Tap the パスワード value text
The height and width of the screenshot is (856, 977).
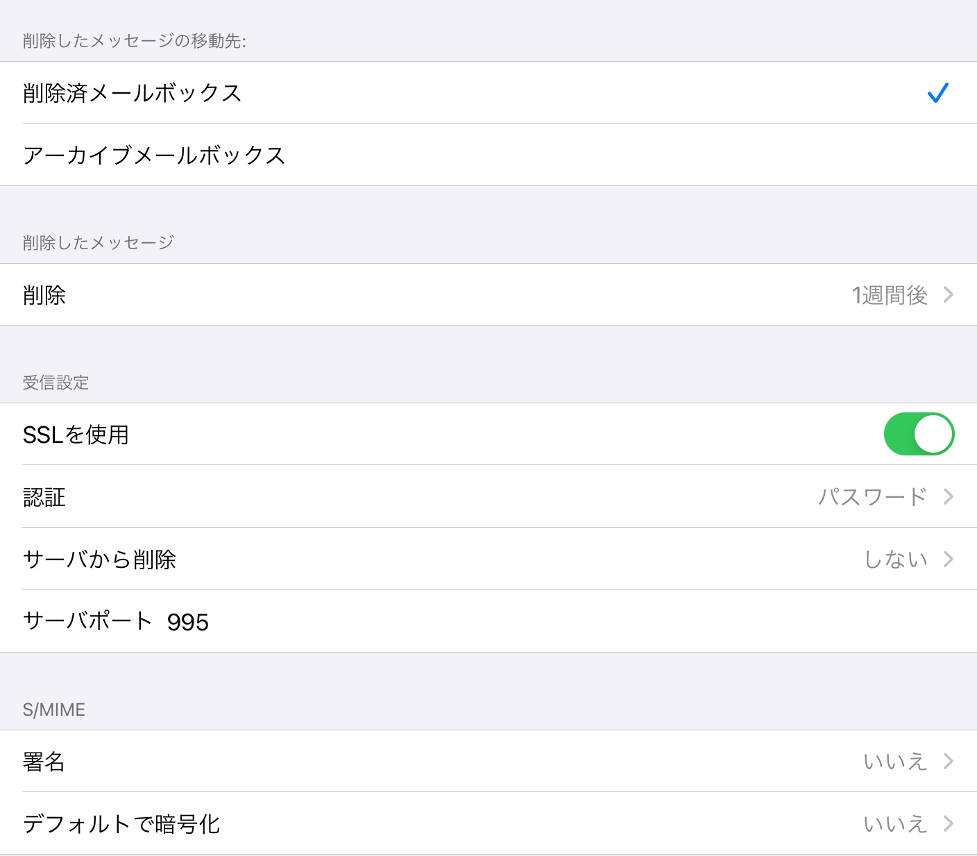click(872, 497)
